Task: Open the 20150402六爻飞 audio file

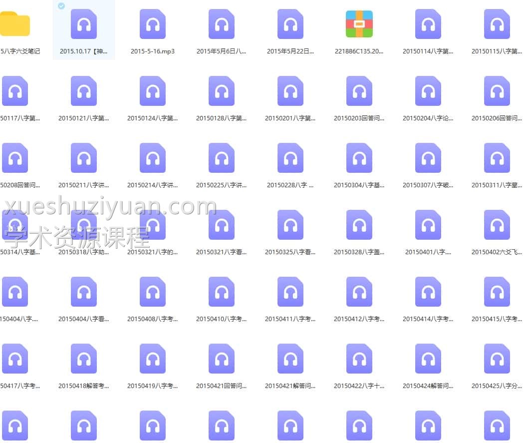Action: click(497, 224)
